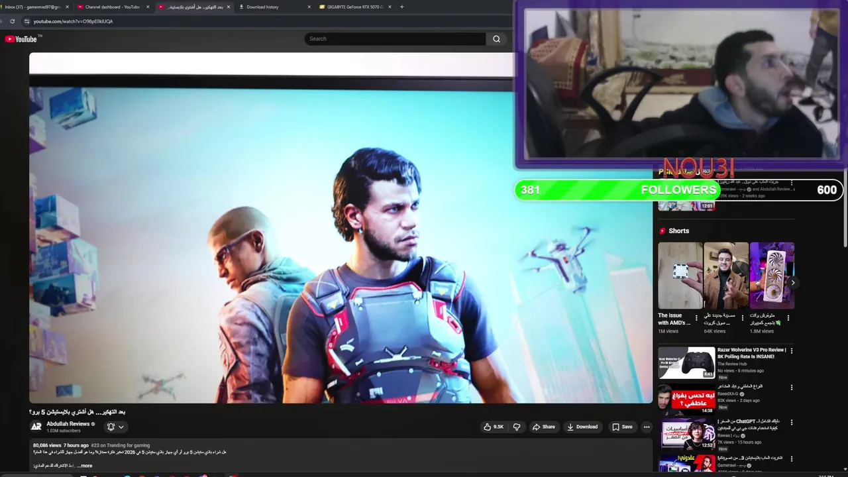
Task: Open 'Razer Wolverine V3 Pro Review' video title
Action: coord(752,353)
